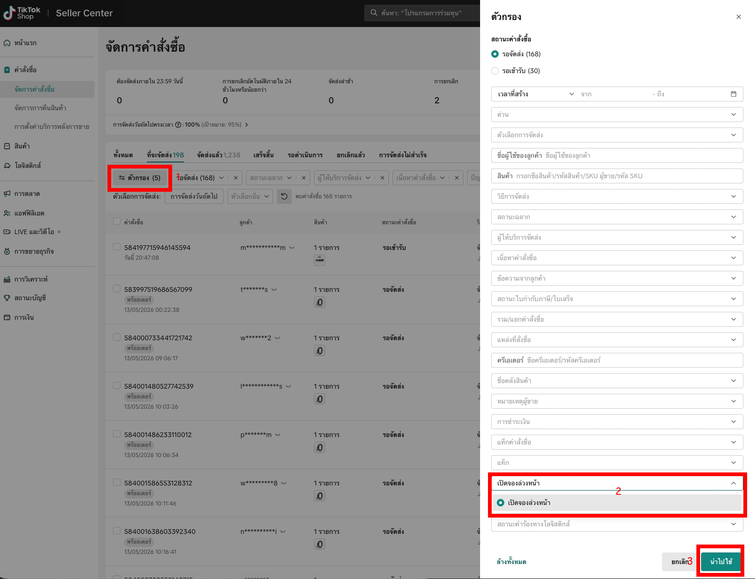Click product thumbnail of order 584197715946145594
This screenshot has height=579, width=755.
[x=320, y=260]
